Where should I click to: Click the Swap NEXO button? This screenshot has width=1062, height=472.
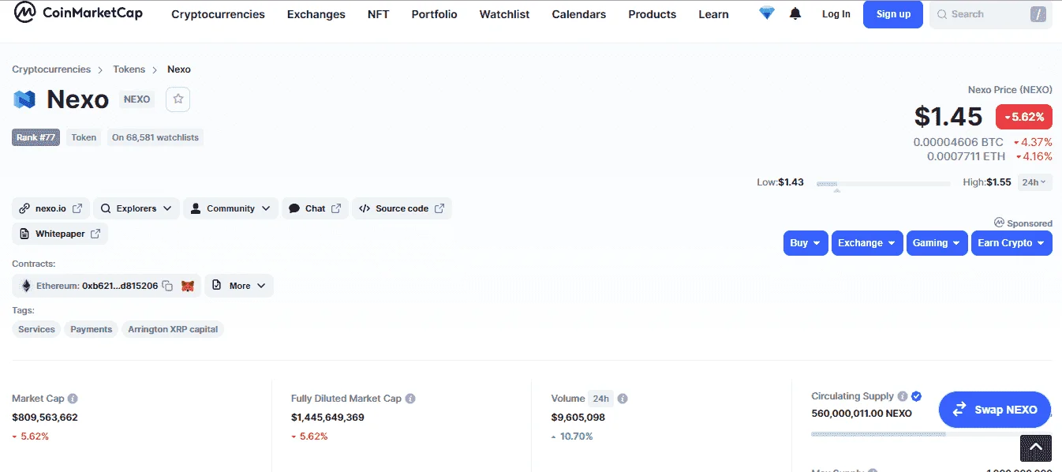pos(995,410)
